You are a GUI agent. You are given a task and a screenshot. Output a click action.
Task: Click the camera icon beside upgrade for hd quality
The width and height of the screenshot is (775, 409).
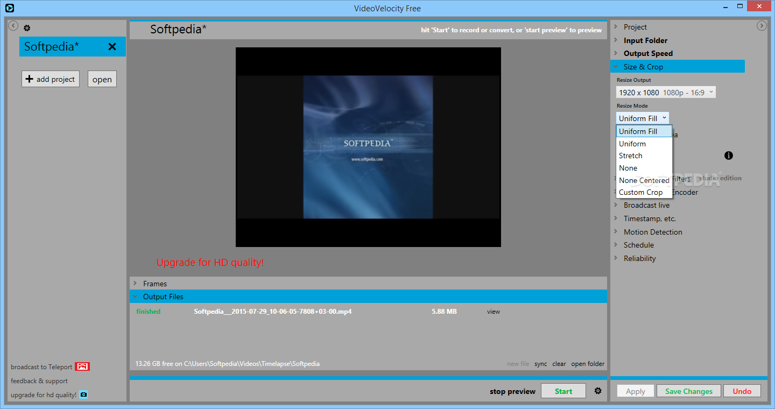tap(83, 394)
